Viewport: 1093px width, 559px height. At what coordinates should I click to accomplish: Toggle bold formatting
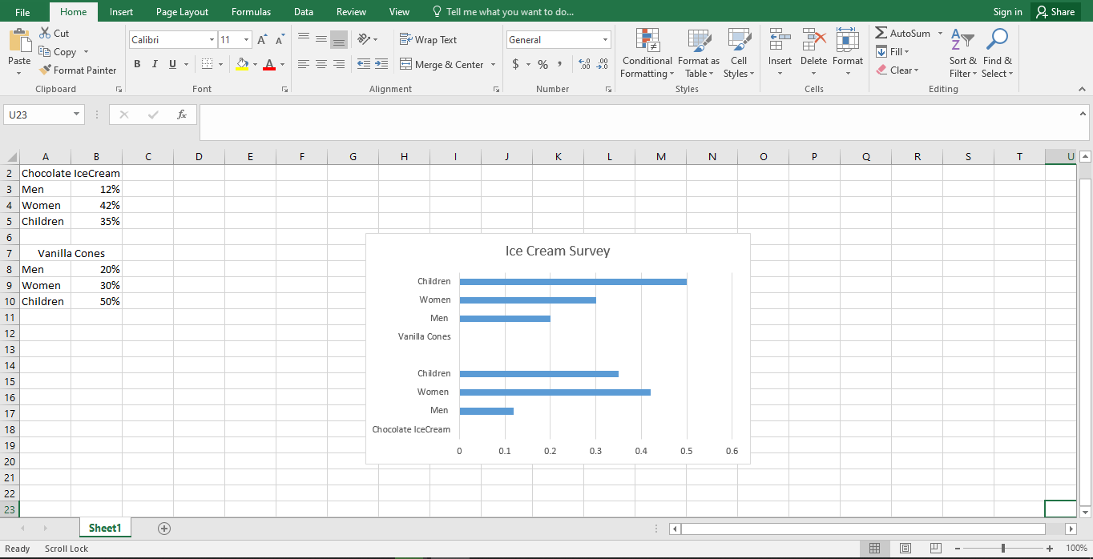point(137,63)
